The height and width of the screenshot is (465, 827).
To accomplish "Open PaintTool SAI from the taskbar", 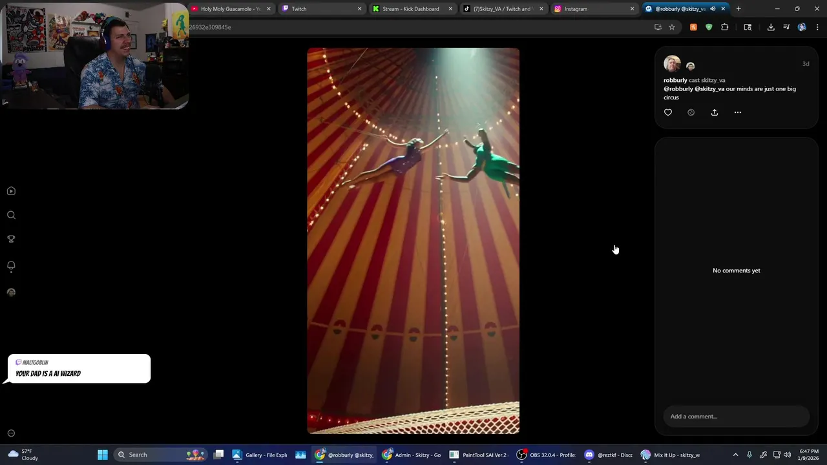I will pyautogui.click(x=478, y=455).
